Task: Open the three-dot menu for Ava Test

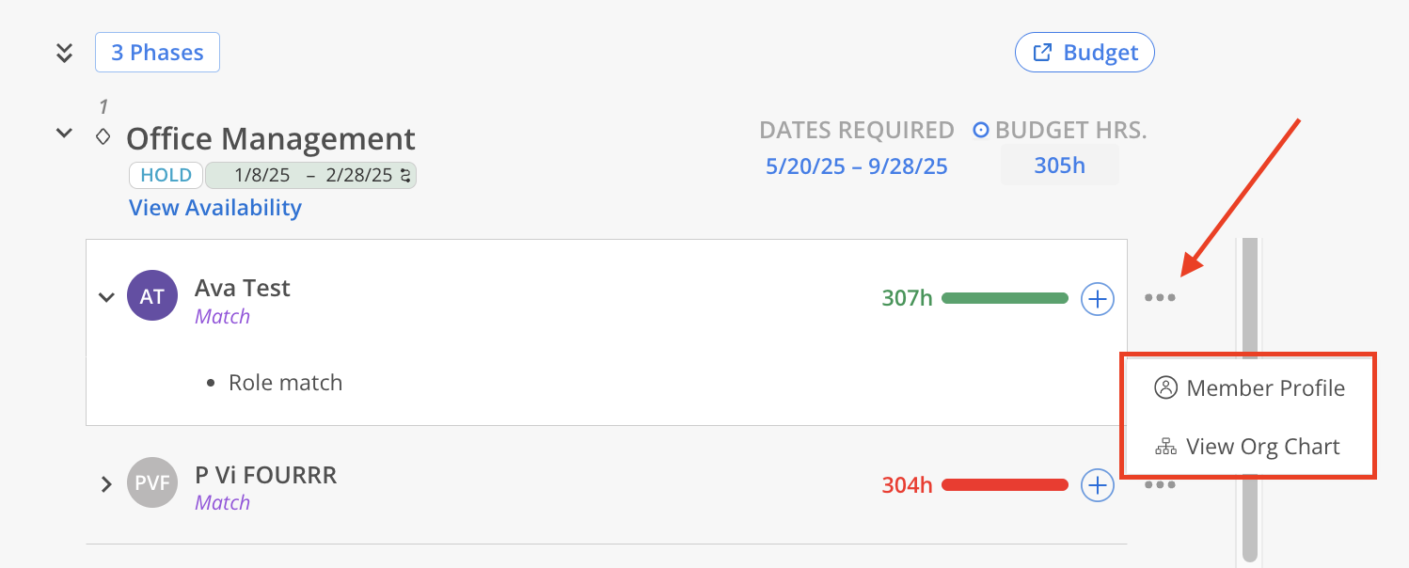Action: (1160, 298)
